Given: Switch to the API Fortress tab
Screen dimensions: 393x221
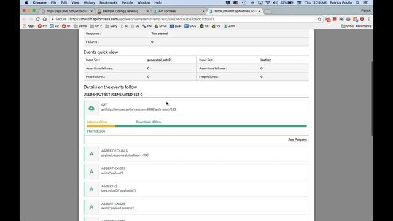Looking at the screenshot, I should pos(179,11).
